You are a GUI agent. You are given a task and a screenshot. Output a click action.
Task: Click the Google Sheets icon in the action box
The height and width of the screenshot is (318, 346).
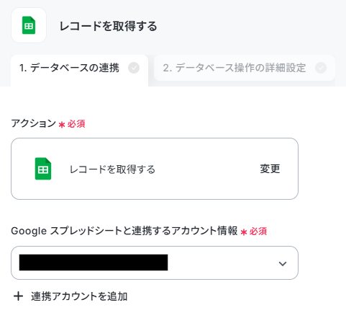[43, 169]
